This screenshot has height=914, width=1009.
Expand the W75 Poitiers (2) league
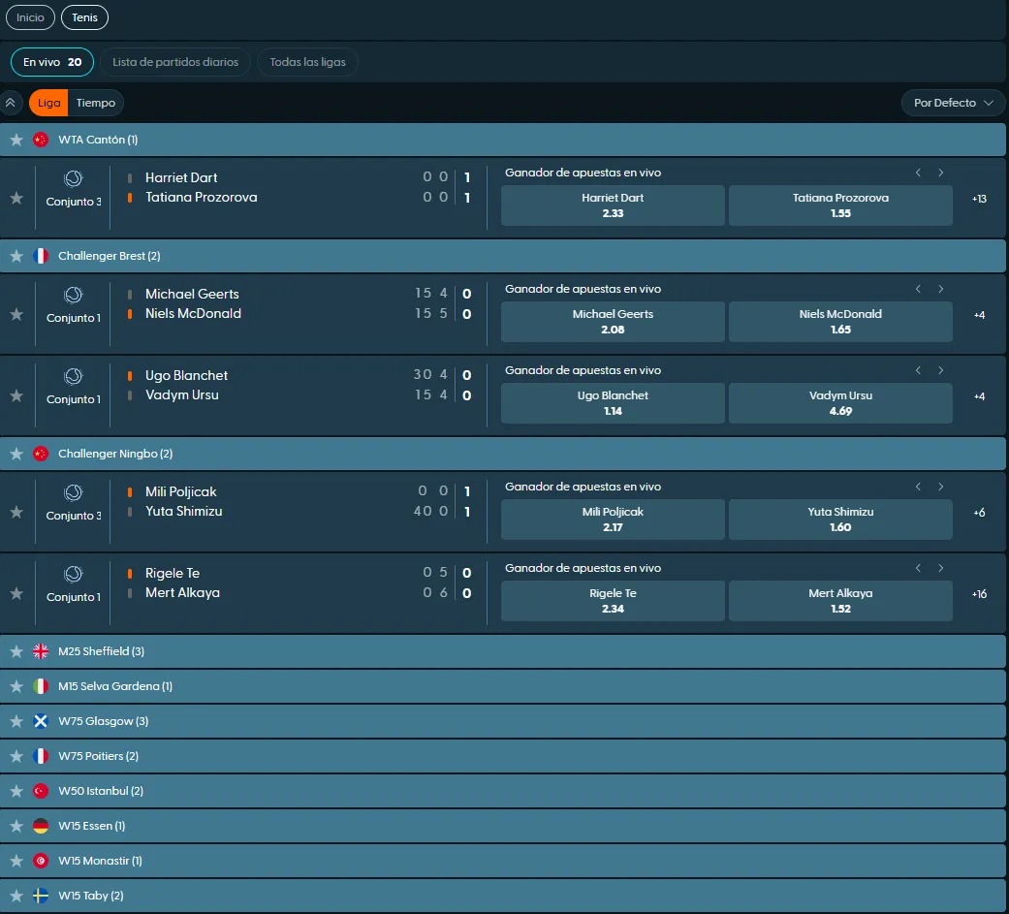point(503,756)
